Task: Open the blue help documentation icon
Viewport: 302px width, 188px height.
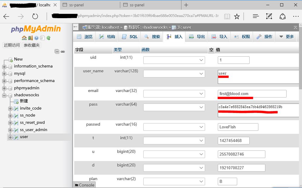Action: pos(36,38)
